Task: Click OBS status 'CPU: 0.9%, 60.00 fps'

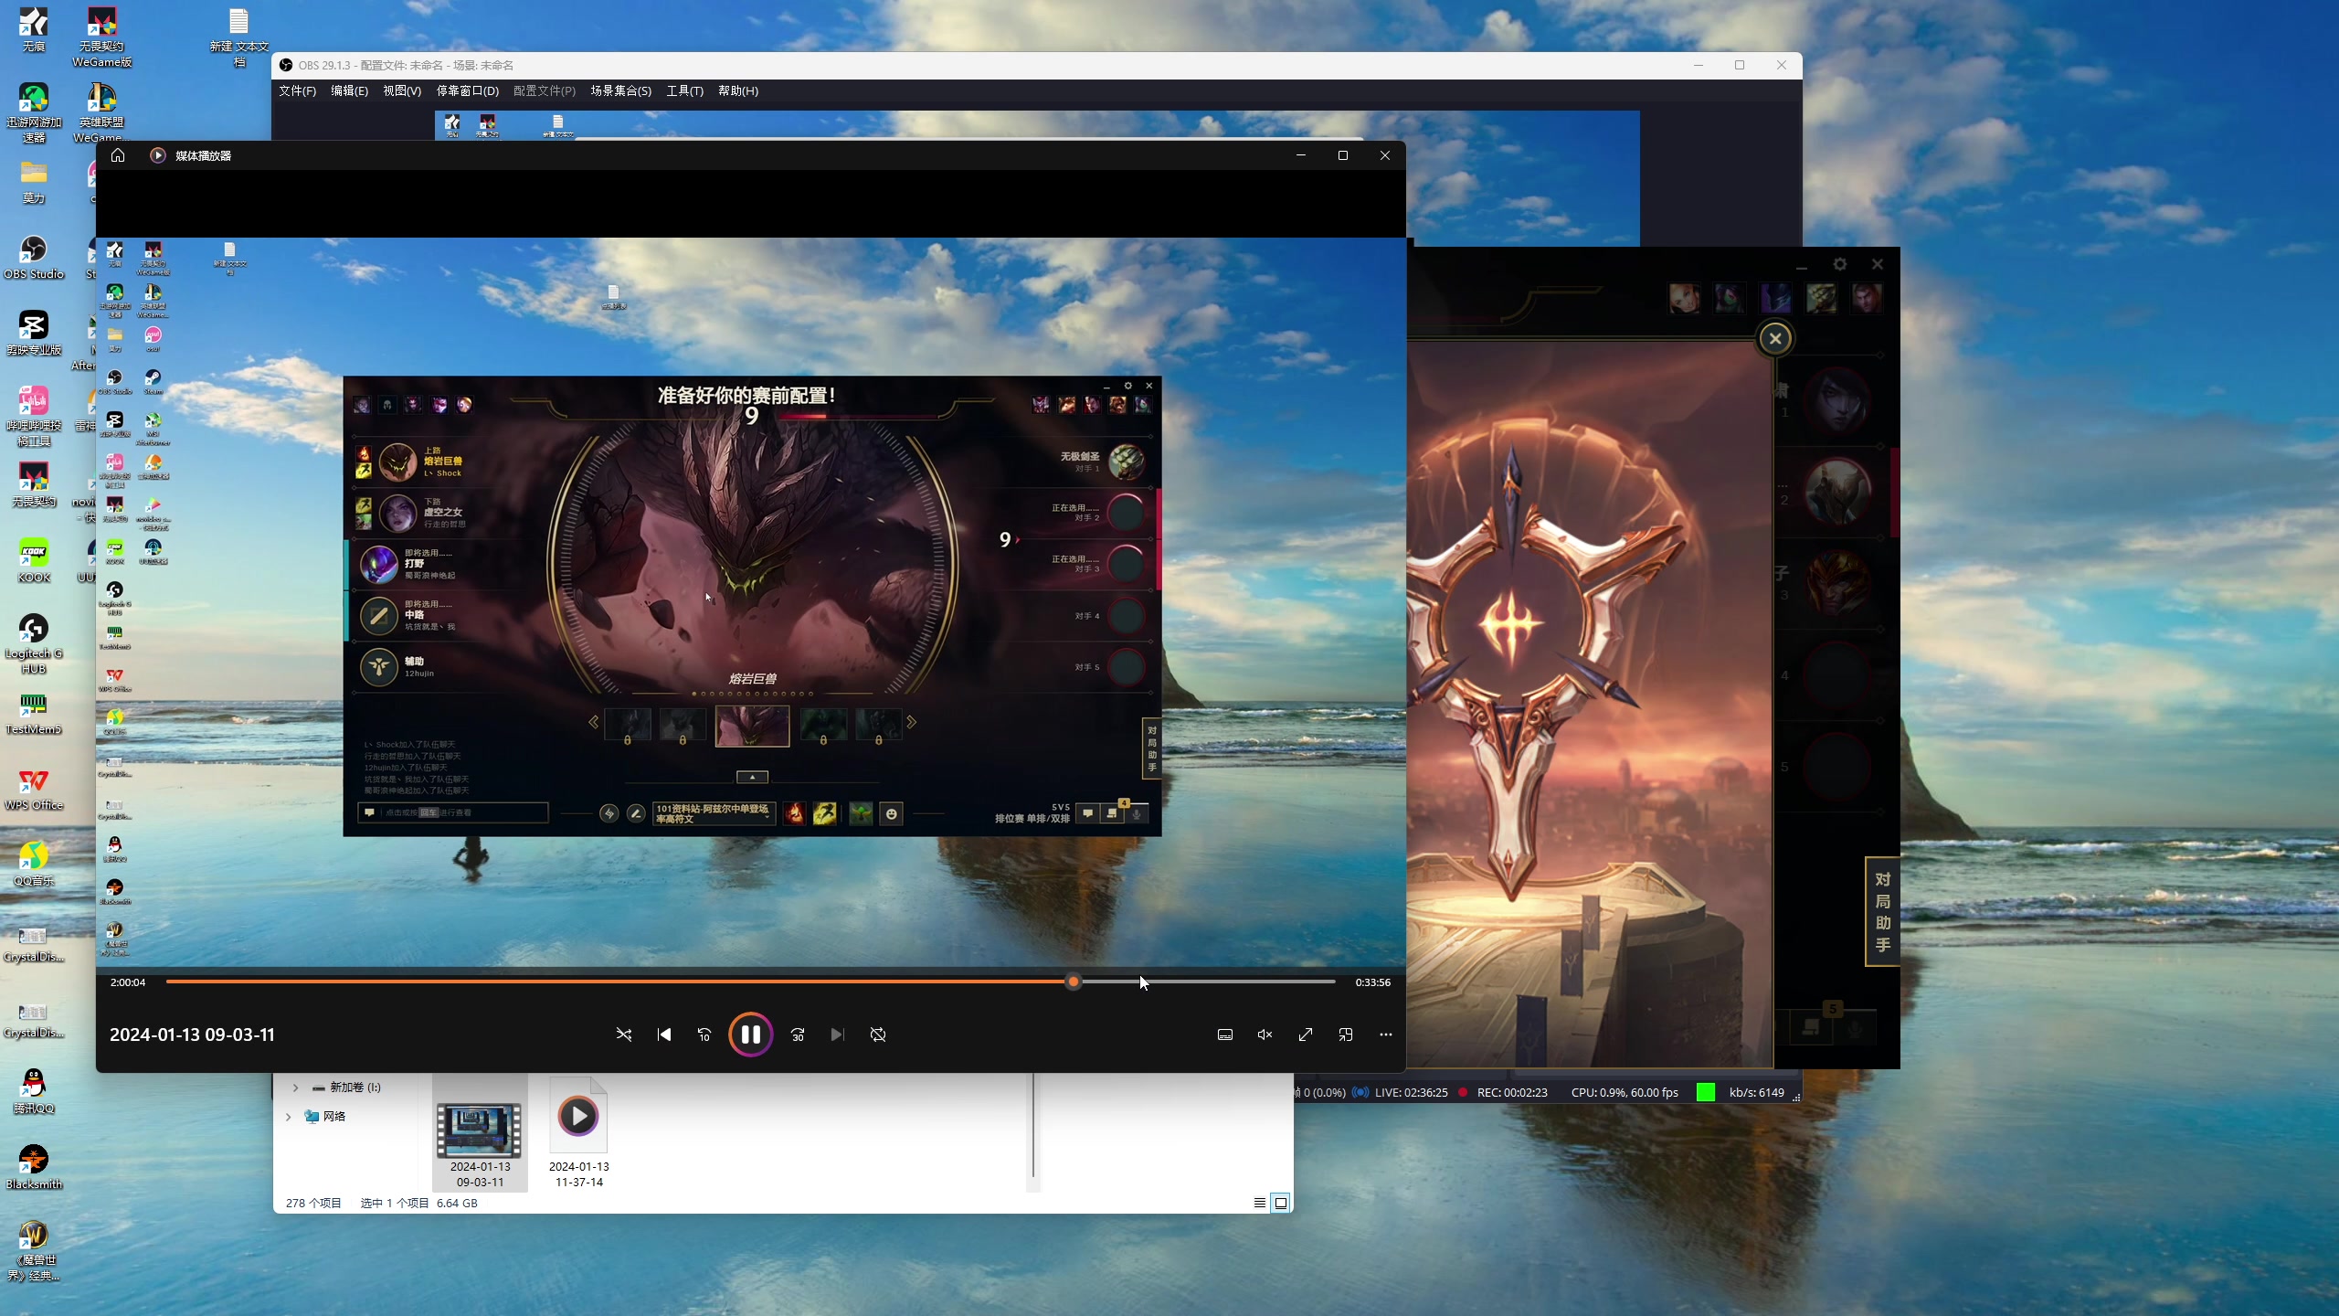Action: (x=1625, y=1092)
